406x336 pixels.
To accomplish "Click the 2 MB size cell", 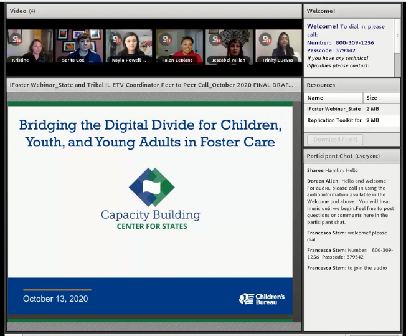I will tap(372, 109).
